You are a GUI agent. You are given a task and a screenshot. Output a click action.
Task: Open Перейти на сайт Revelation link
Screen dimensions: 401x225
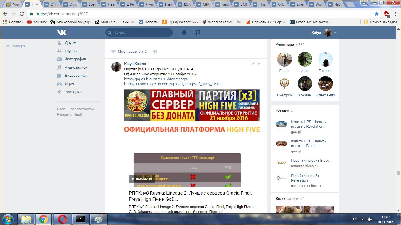tap(305, 178)
